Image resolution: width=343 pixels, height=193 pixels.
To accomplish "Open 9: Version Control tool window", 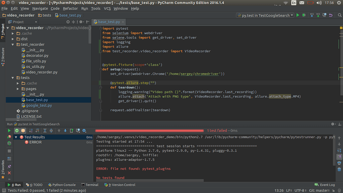I will tap(120, 185).
